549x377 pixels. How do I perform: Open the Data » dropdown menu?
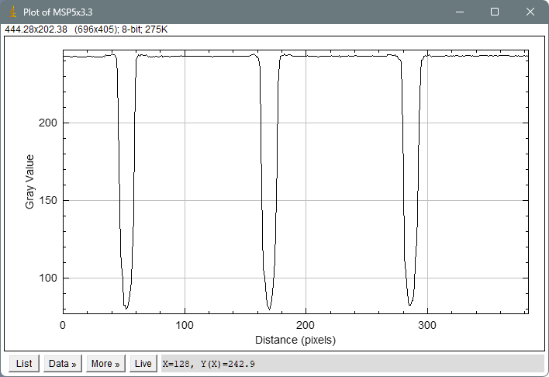[x=62, y=363]
